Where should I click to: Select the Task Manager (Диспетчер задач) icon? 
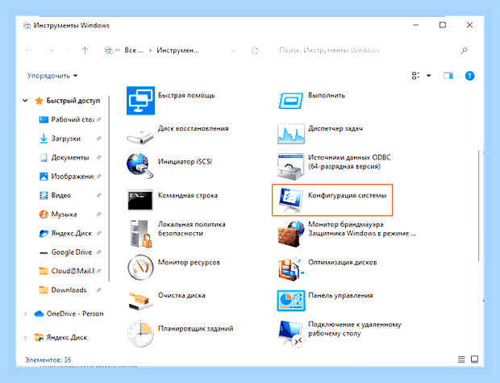click(290, 134)
